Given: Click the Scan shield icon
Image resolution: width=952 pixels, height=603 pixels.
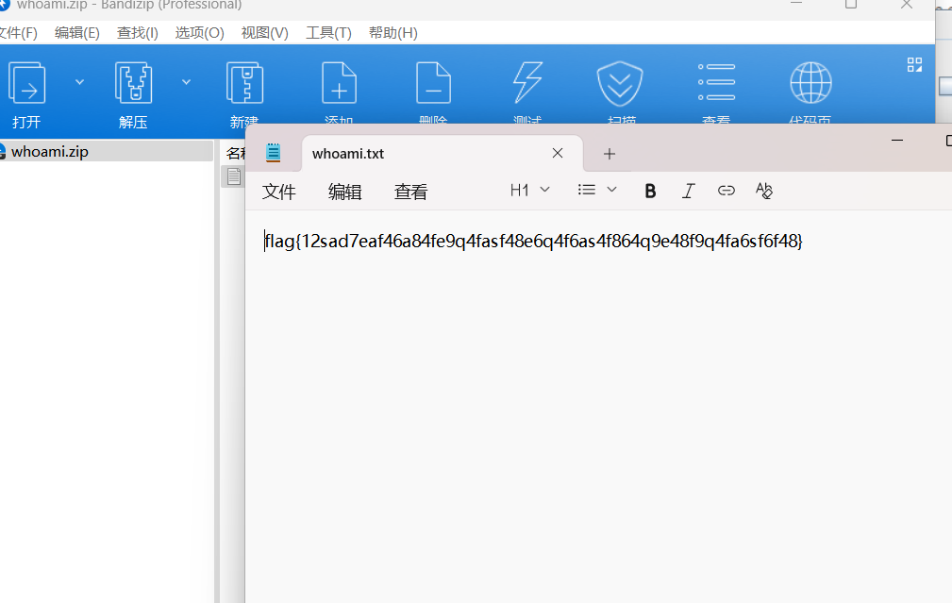Looking at the screenshot, I should [620, 85].
